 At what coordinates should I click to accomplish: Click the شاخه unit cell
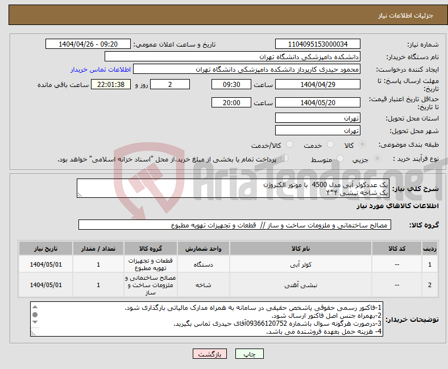pos(203,285)
